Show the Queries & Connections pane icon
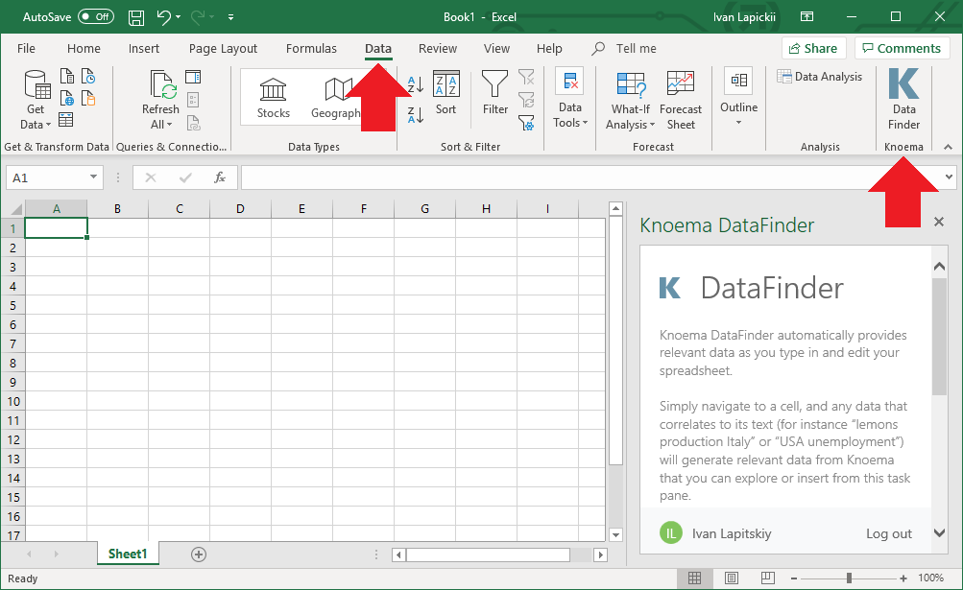The height and width of the screenshot is (590, 963). [x=193, y=77]
